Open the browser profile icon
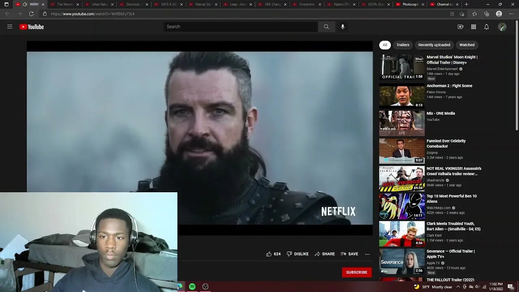This screenshot has width=519, height=292. coord(499,14)
